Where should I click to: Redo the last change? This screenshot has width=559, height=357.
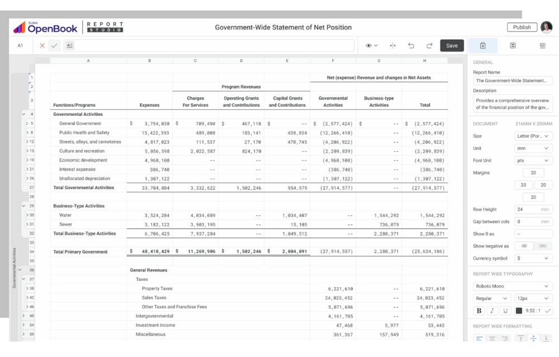[429, 46]
